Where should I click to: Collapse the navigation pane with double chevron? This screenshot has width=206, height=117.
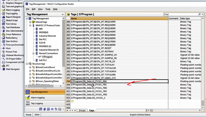pos(63,14)
